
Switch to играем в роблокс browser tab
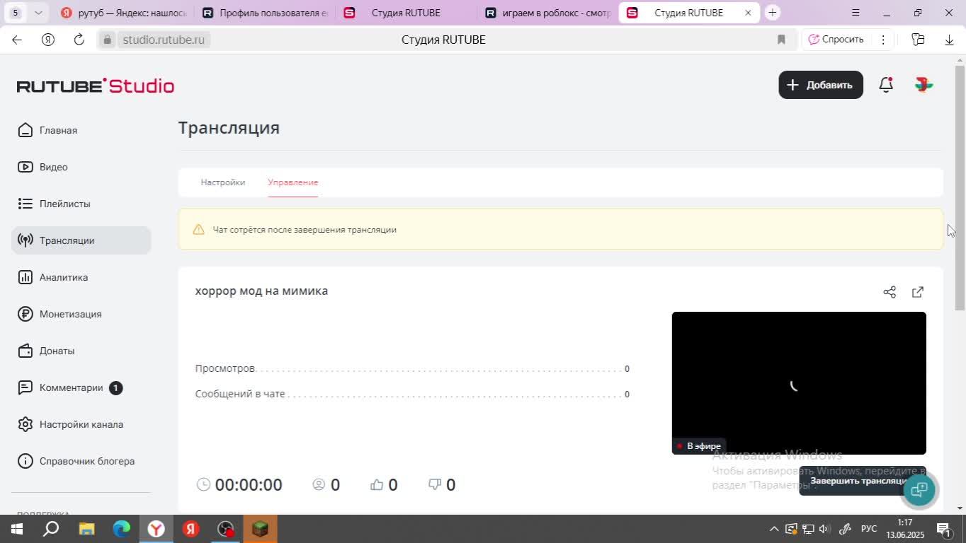(x=547, y=13)
